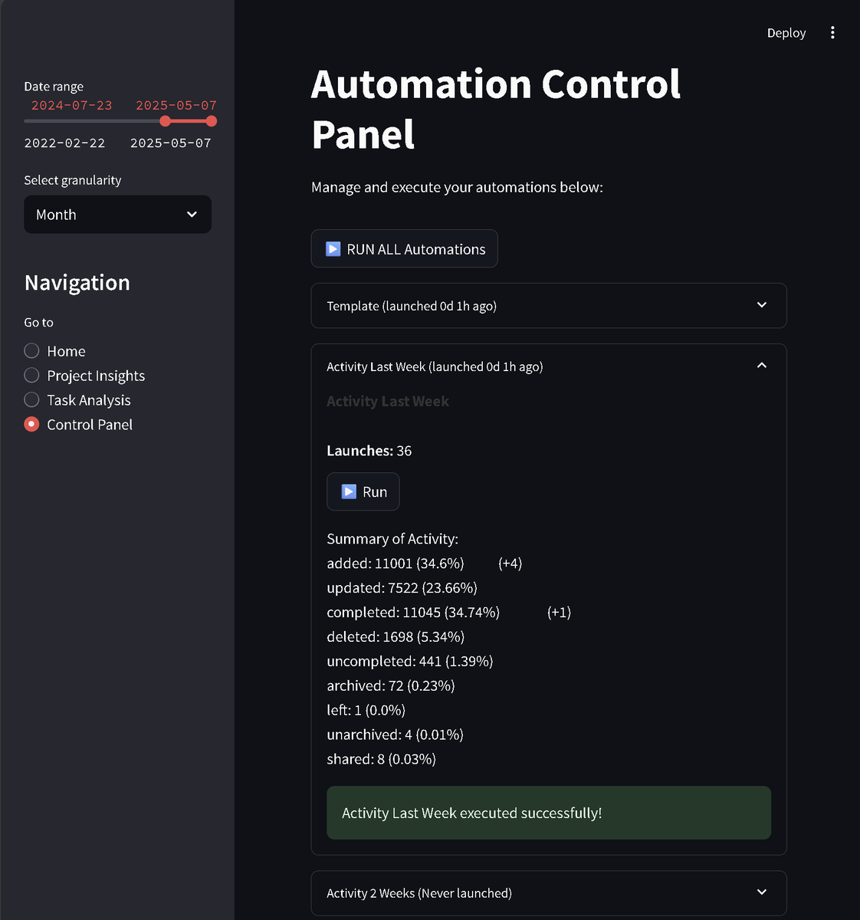
Task: Click the faded Activity Last Week subheading
Action: click(x=388, y=401)
